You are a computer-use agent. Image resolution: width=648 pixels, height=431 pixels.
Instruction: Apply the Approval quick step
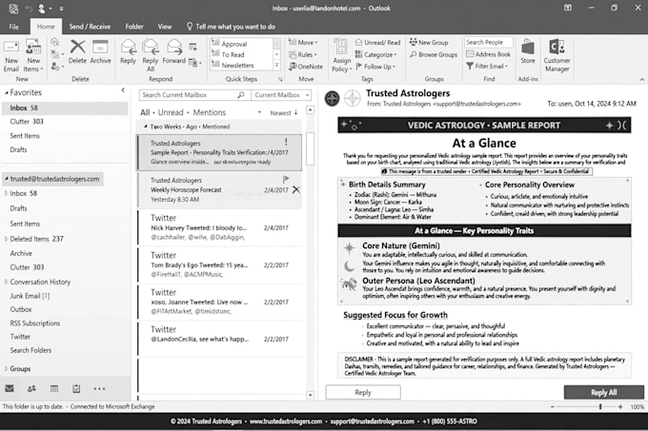point(233,44)
